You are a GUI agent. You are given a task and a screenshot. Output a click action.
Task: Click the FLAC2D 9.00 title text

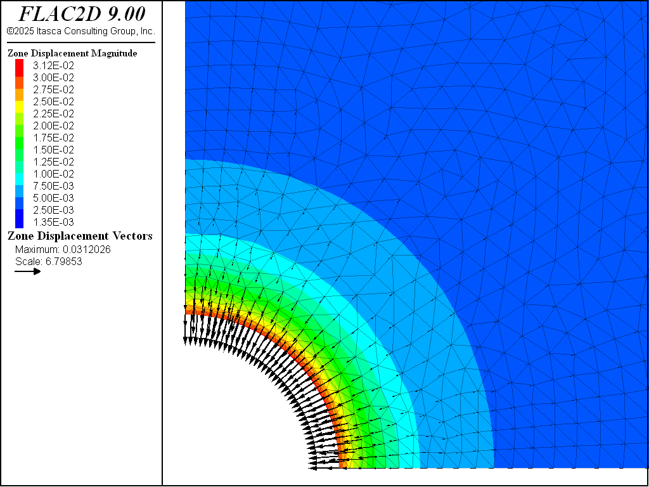tap(82, 14)
